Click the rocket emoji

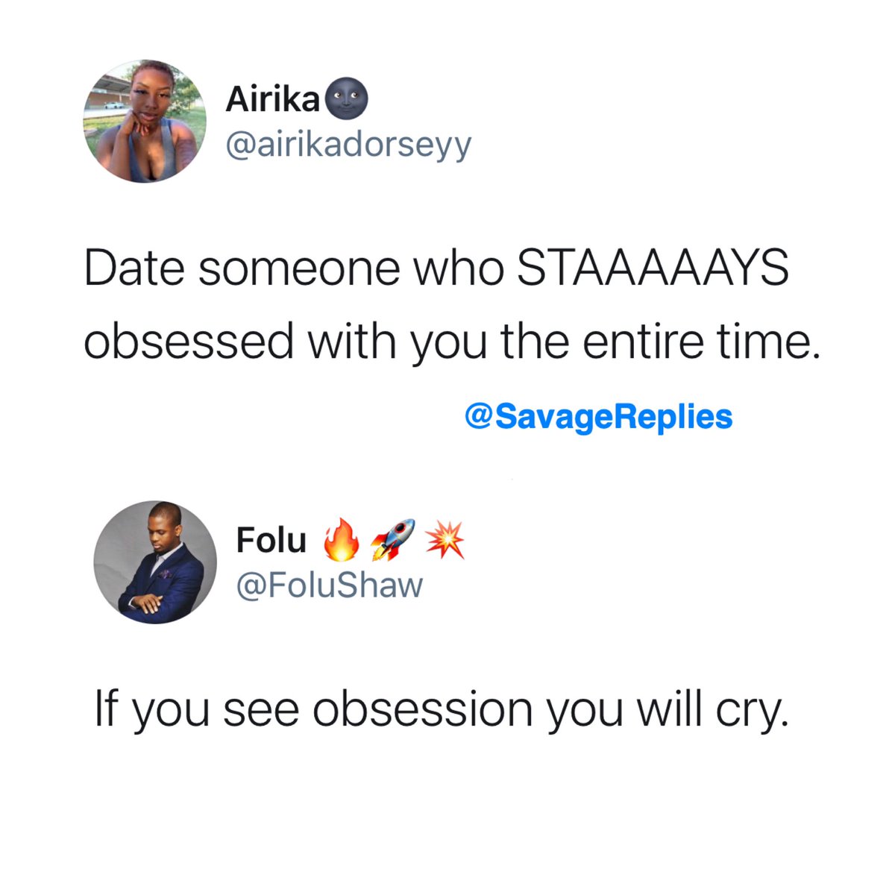393,541
